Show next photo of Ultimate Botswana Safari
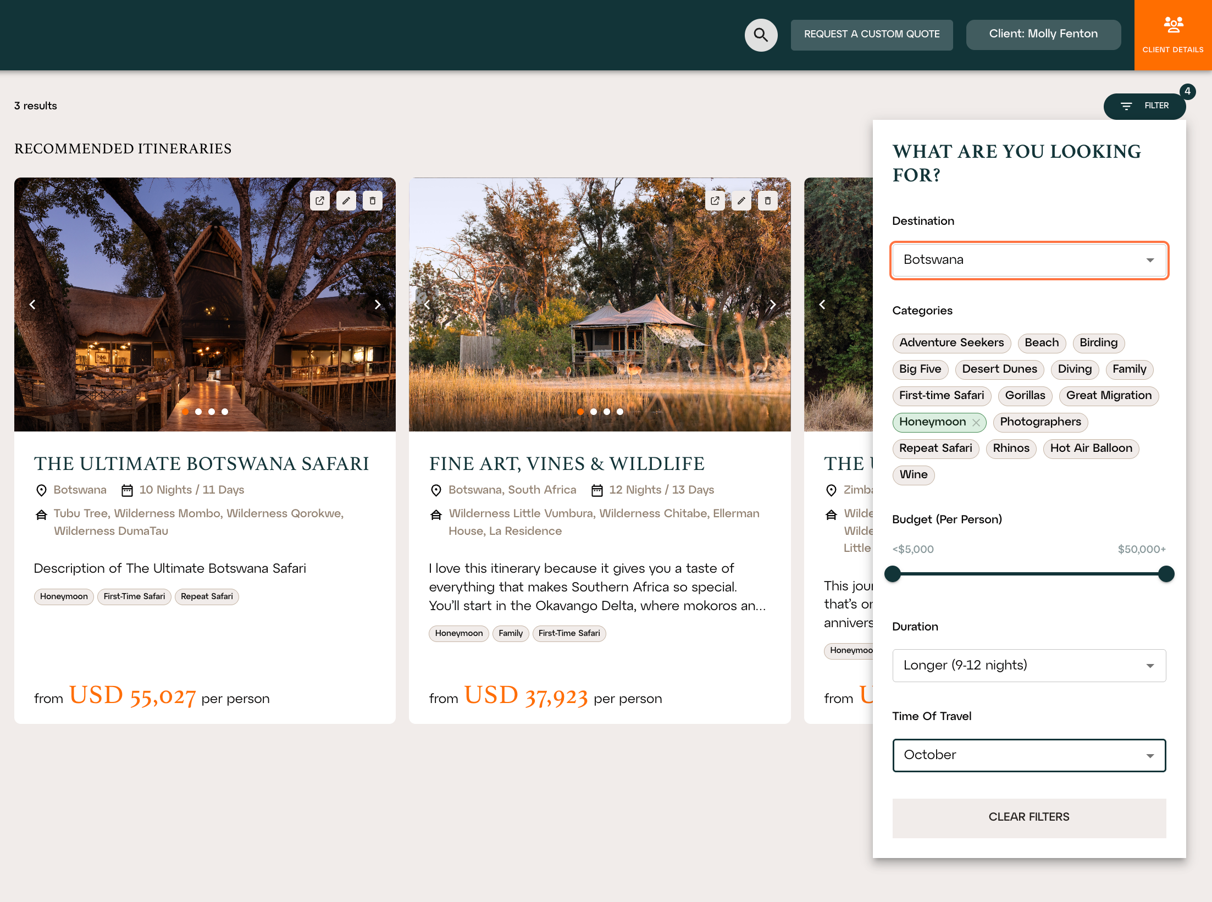 [377, 305]
